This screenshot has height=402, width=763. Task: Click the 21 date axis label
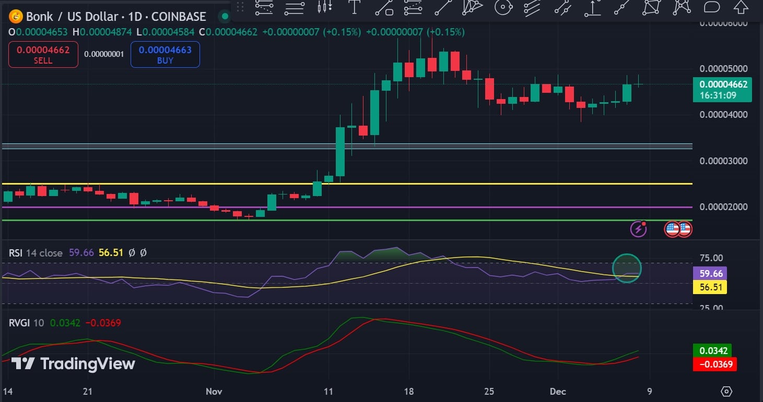(88, 391)
